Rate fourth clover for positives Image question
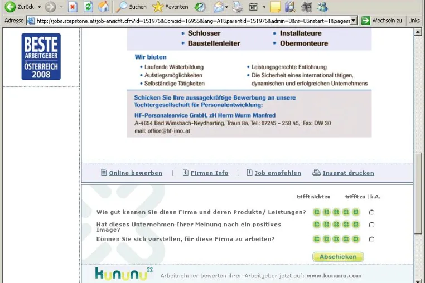Viewport: 425px width, 283px height. click(346, 225)
